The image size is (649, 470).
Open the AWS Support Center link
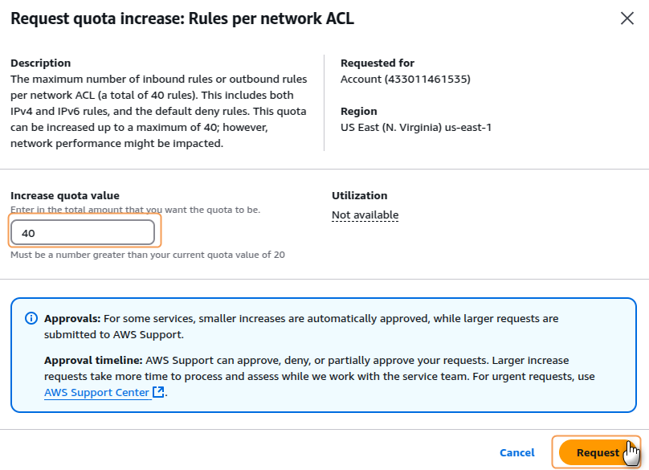coord(96,392)
